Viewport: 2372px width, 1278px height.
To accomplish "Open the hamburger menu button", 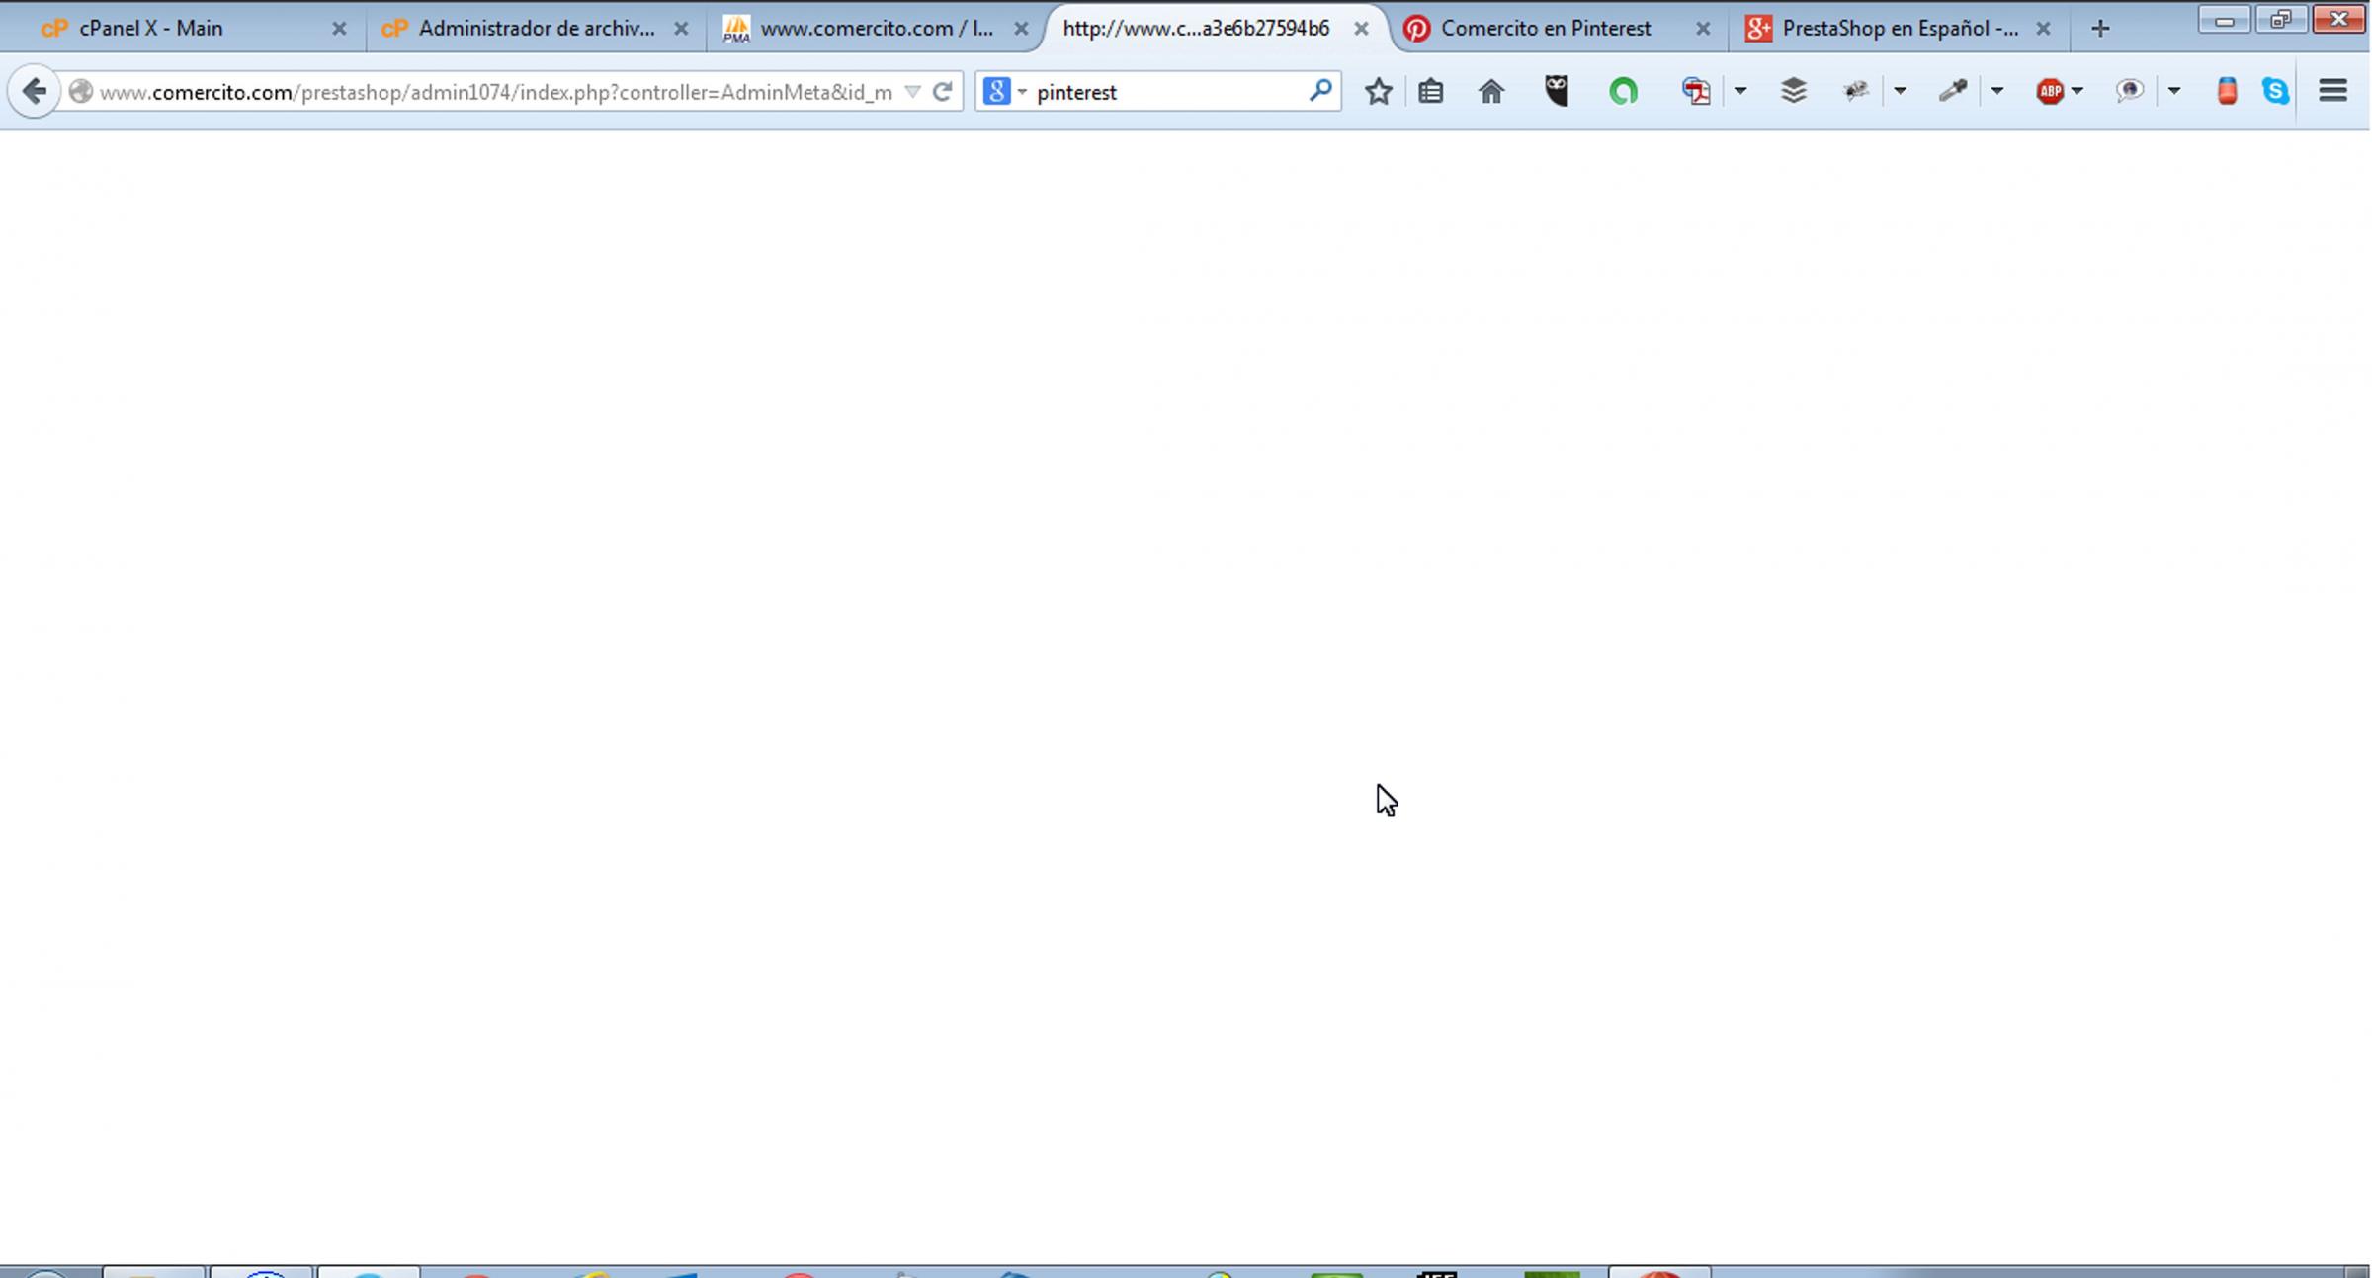I will [2332, 92].
